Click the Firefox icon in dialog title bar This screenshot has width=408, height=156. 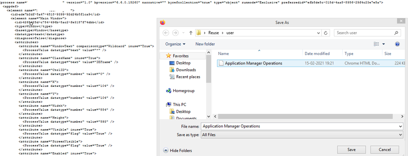pyautogui.click(x=163, y=22)
